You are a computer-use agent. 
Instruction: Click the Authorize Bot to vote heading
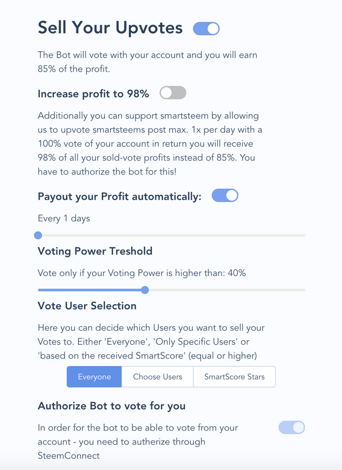coord(112,406)
